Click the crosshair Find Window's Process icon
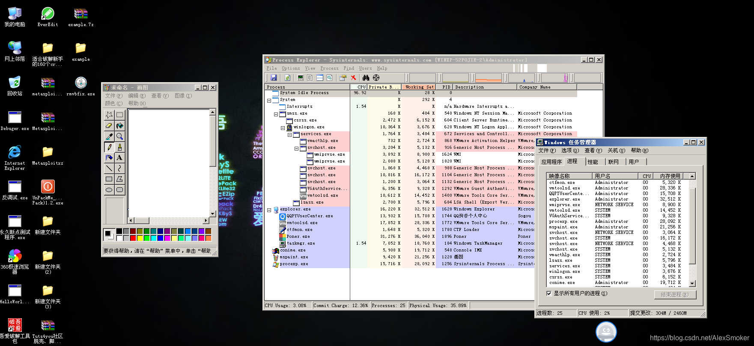 pyautogui.click(x=376, y=78)
